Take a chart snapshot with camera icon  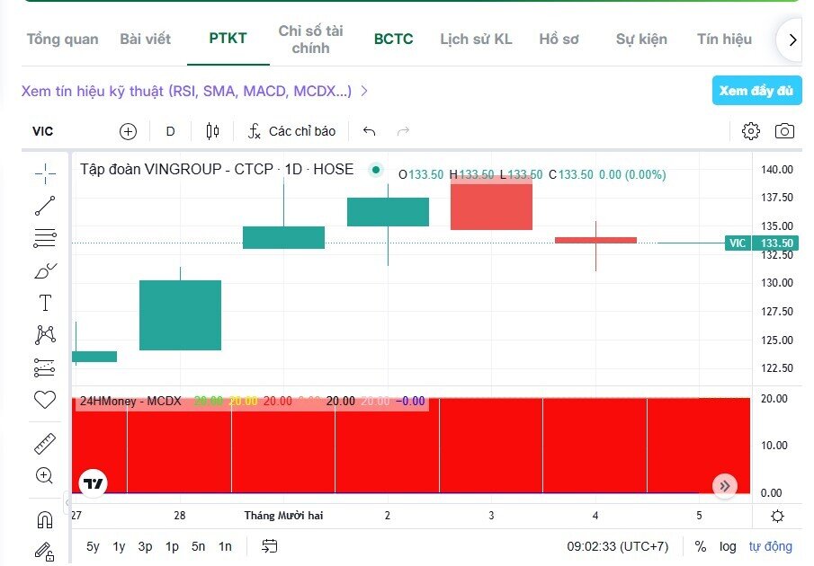(784, 131)
